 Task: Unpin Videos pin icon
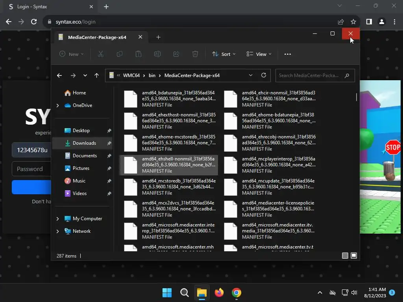pyautogui.click(x=109, y=193)
